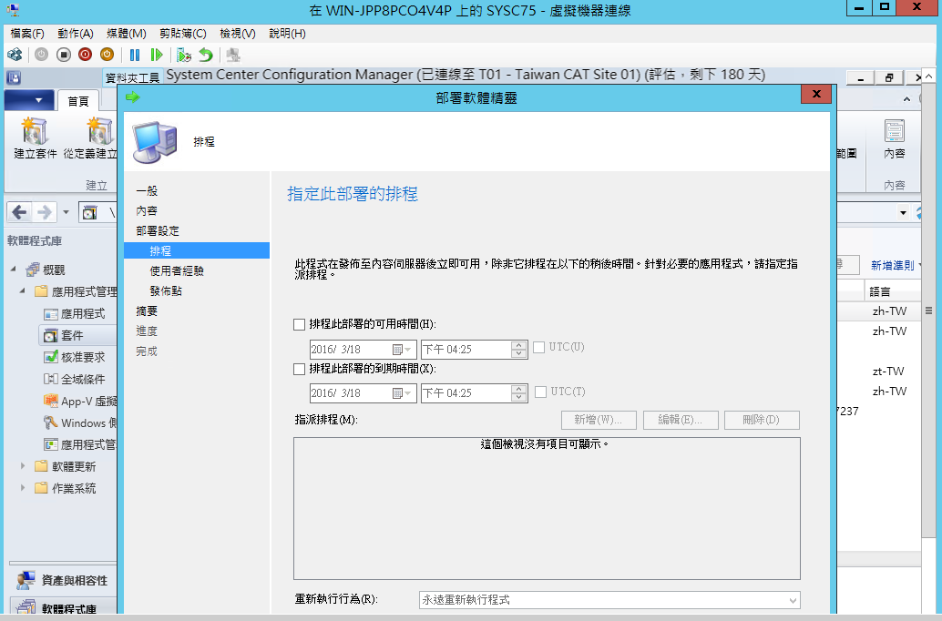This screenshot has height=621, width=942.
Task: Decrease expiration time with the down spinner
Action: click(x=517, y=398)
